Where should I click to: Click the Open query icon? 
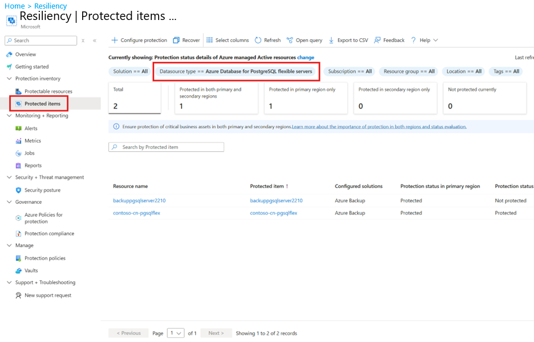coord(290,41)
